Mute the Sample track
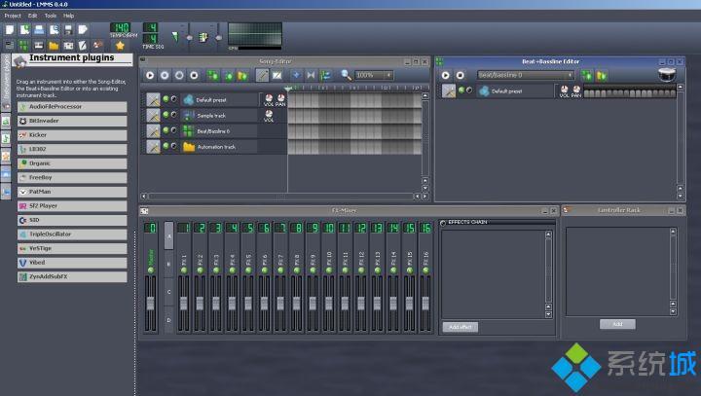 tap(166, 115)
